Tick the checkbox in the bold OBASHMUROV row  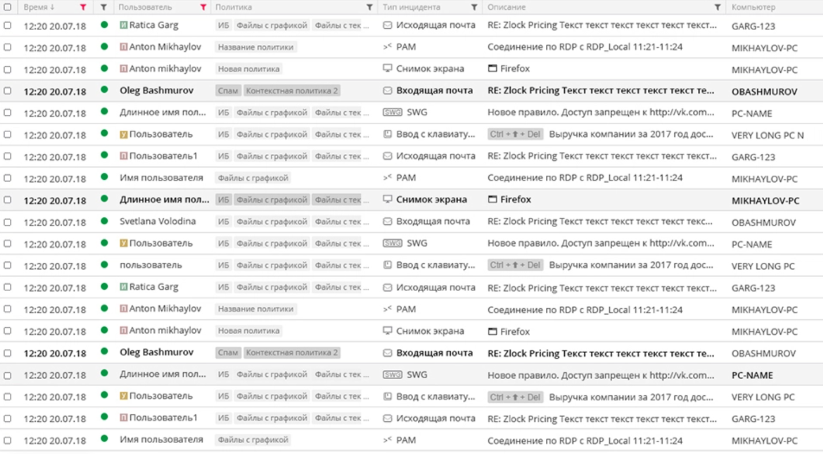[x=7, y=90]
